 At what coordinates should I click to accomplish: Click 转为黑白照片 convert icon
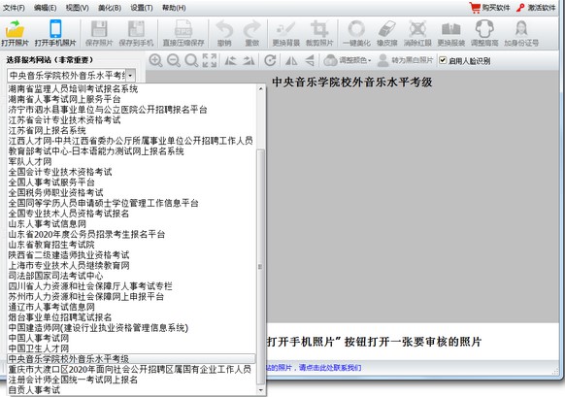click(405, 60)
